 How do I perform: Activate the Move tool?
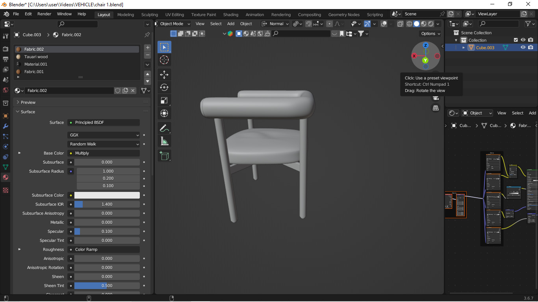[164, 75]
